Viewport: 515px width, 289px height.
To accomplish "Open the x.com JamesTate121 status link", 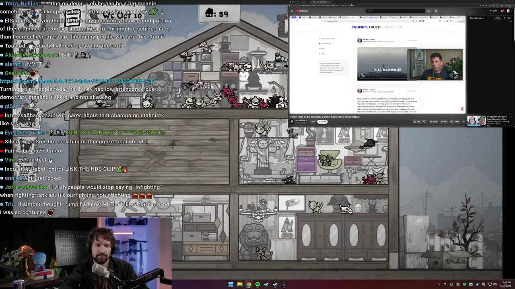I will pyautogui.click(x=78, y=81).
